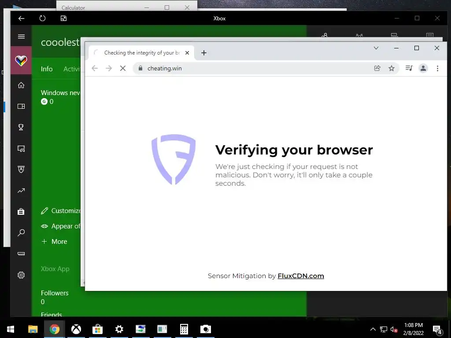Open Chrome three-dot menu

click(437, 68)
